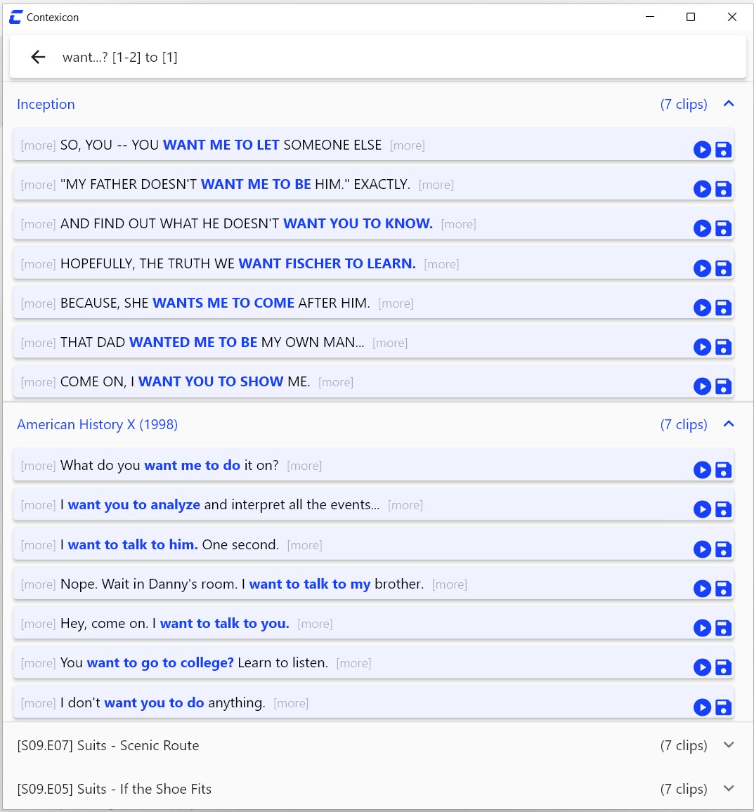Play the 'MY FATHER DOESN'T WANT ME TO BE' clip
This screenshot has width=754, height=812.
[702, 189]
